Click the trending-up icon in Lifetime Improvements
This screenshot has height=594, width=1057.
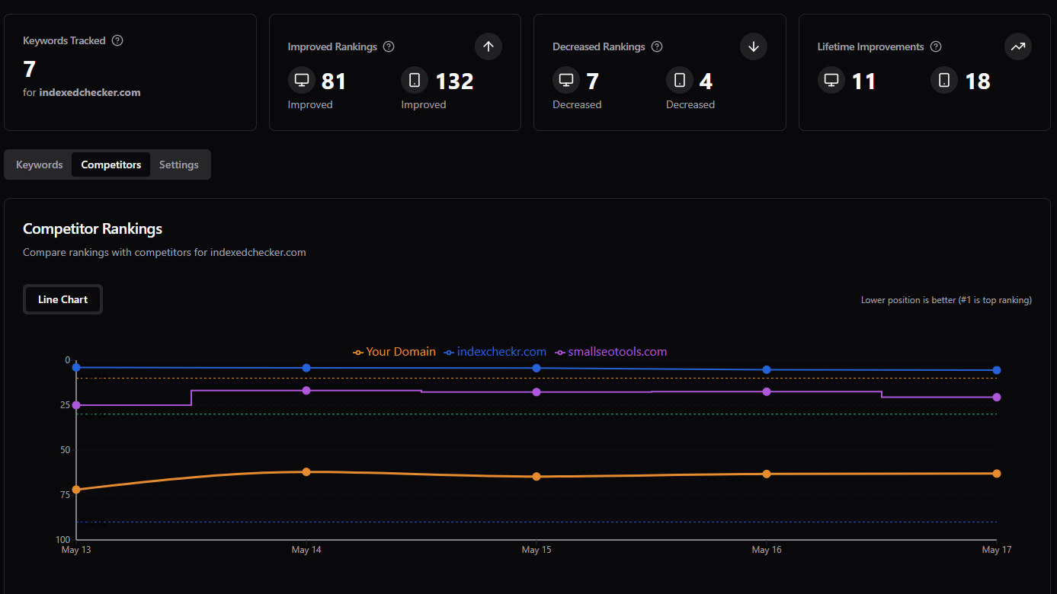(x=1018, y=46)
